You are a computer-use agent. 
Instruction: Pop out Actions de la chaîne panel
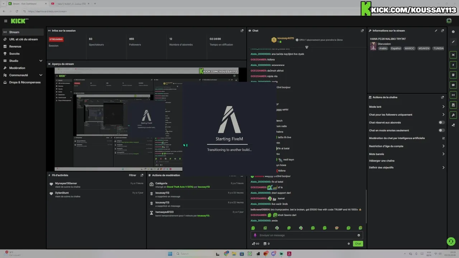click(443, 97)
